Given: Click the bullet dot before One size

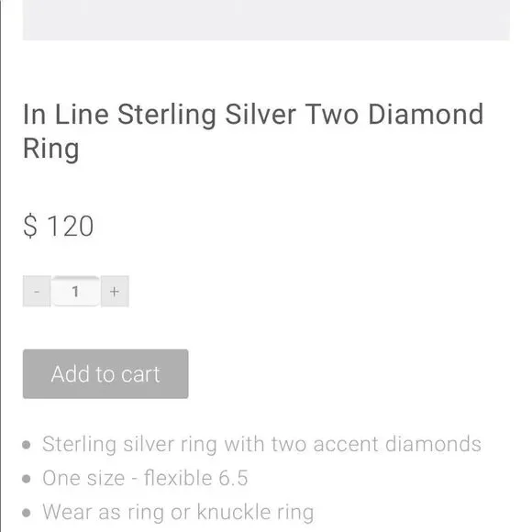Looking at the screenshot, I should pos(27,479).
